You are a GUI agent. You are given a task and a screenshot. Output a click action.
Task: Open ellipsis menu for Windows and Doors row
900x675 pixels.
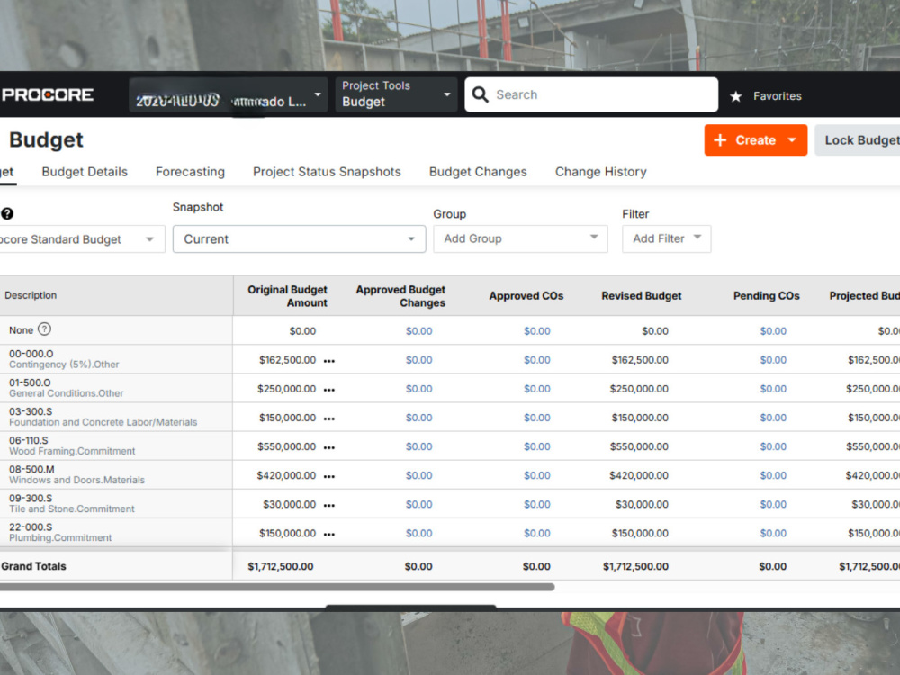click(x=328, y=476)
